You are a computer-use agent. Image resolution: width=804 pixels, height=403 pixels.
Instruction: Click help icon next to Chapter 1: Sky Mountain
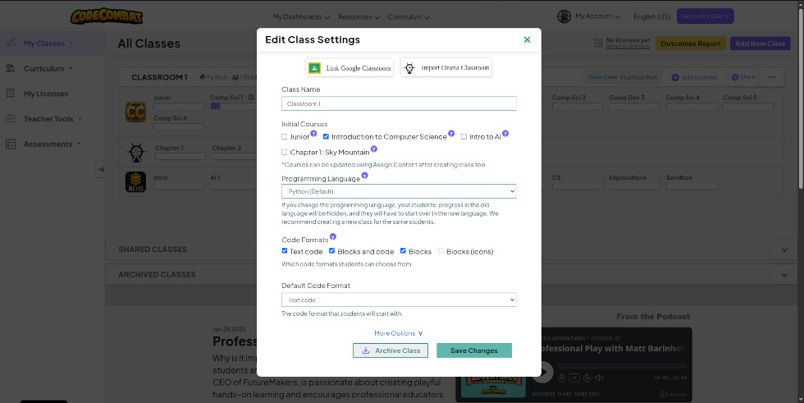(x=374, y=149)
